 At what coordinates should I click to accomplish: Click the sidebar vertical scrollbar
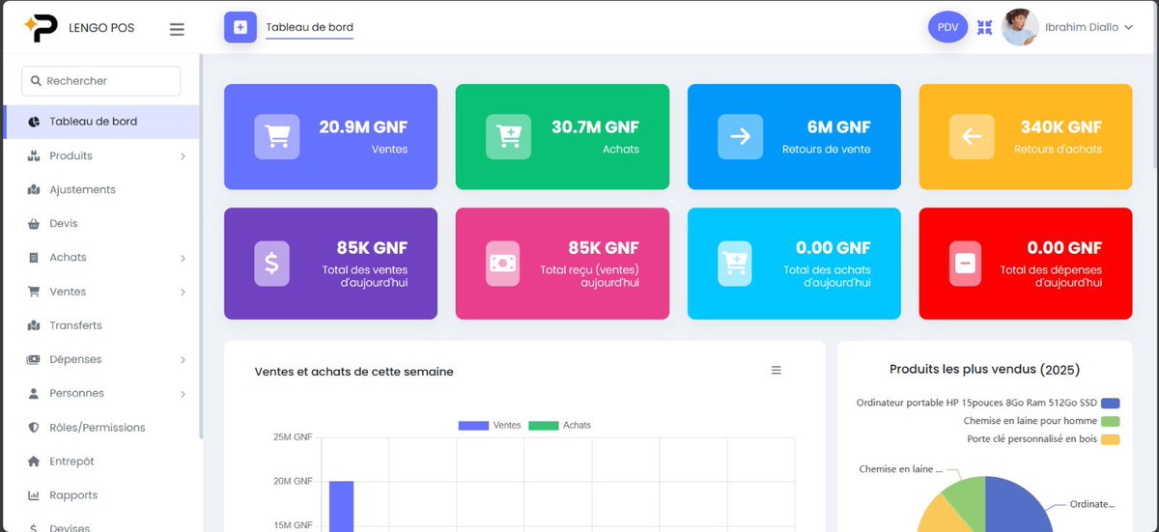[x=201, y=246]
